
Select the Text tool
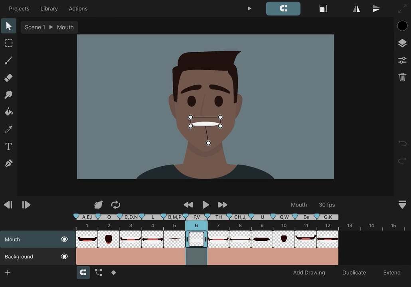pyautogui.click(x=8, y=146)
